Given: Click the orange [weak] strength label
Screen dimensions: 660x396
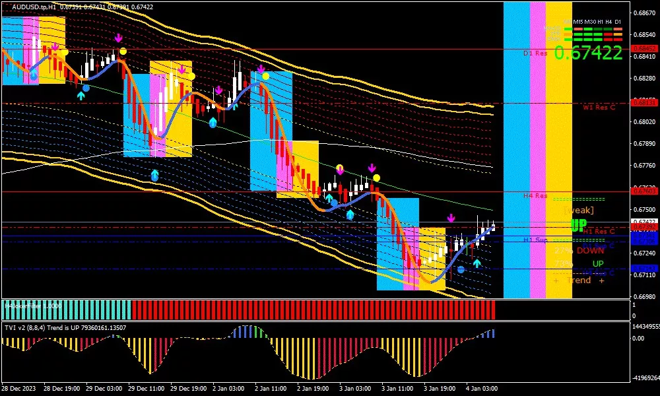Looking at the screenshot, I should pyautogui.click(x=578, y=210).
